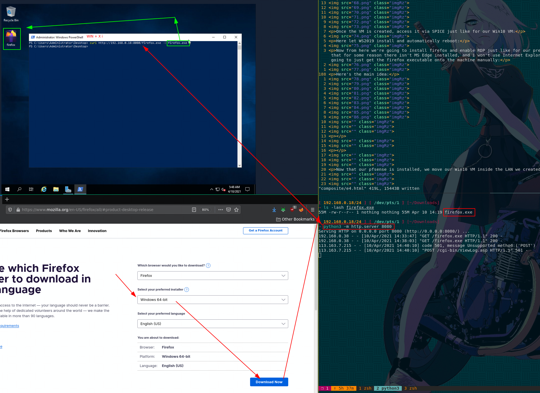Click the underlined firefox.exe in the ls command
Screen dimensions: 540x393
point(360,208)
